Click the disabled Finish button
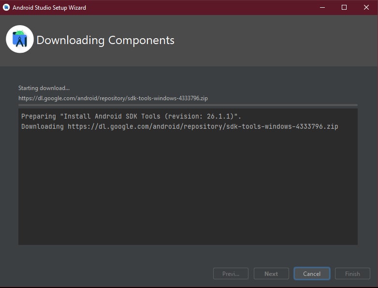This screenshot has width=378, height=288. [x=352, y=273]
